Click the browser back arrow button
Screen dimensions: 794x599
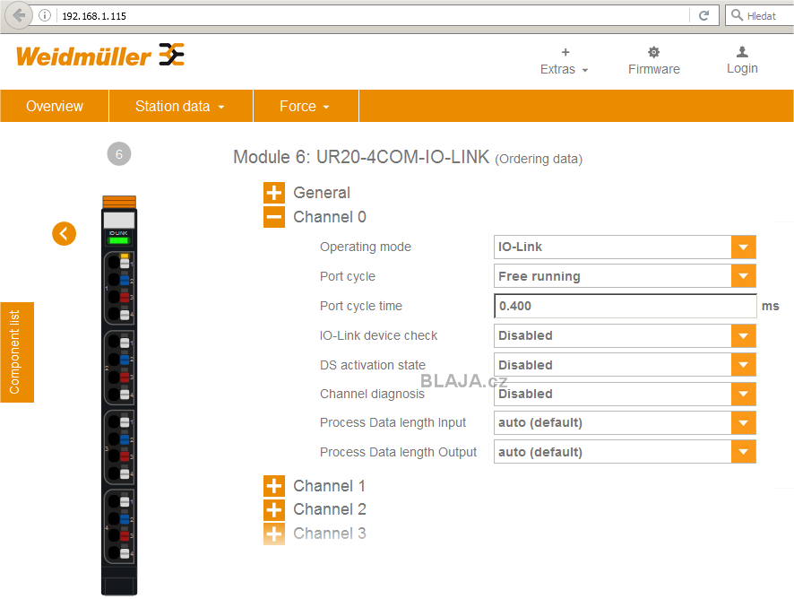pyautogui.click(x=19, y=16)
